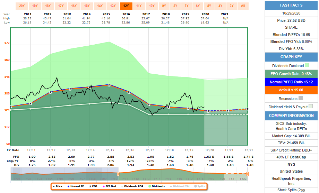Show All years of data
Image resolution: width=319 pixels, height=193 pixels.
(243, 6)
